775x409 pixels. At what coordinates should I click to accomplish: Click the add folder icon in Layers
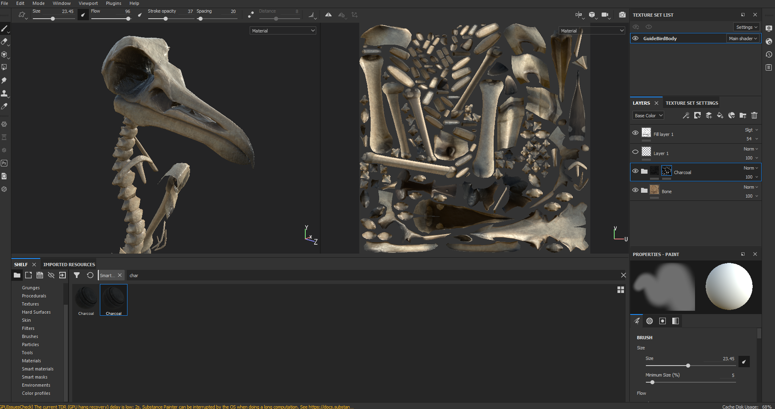click(743, 116)
